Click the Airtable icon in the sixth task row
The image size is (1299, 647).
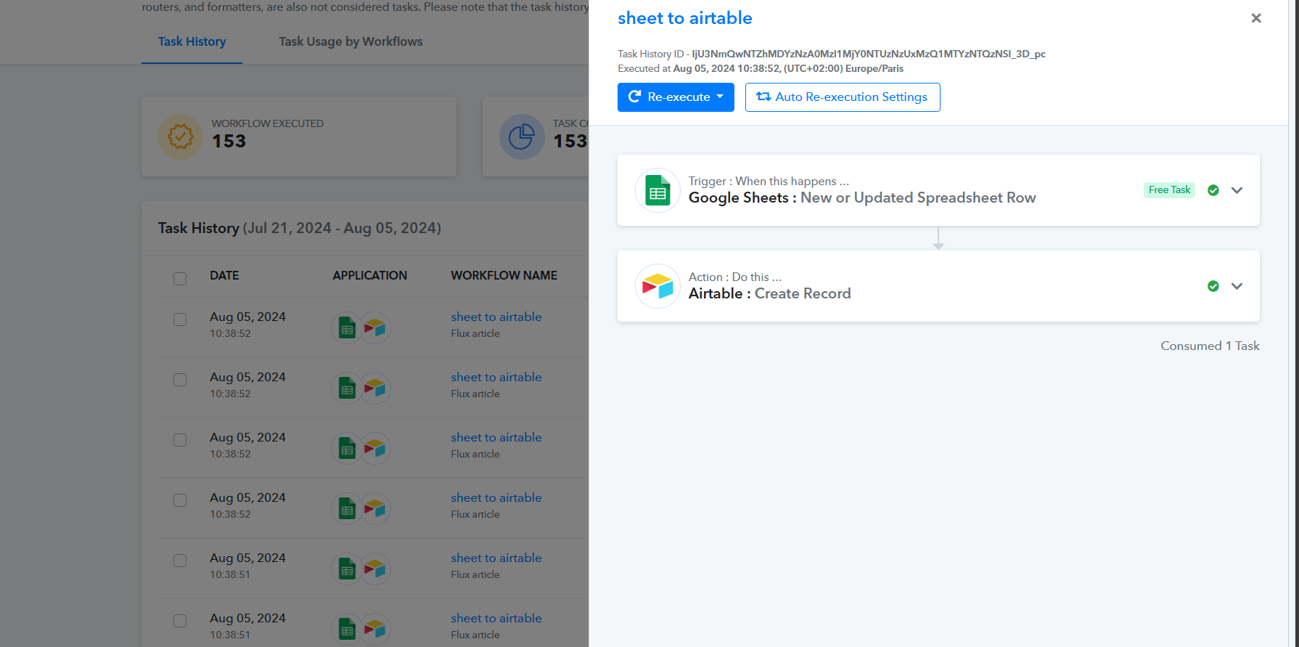375,630
